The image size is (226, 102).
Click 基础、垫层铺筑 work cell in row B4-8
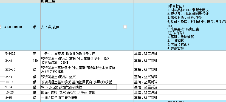(150, 61)
